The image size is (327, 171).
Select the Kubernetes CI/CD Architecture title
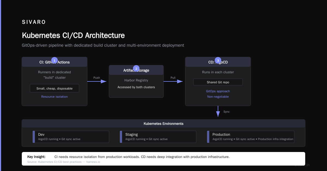[x=73, y=35]
